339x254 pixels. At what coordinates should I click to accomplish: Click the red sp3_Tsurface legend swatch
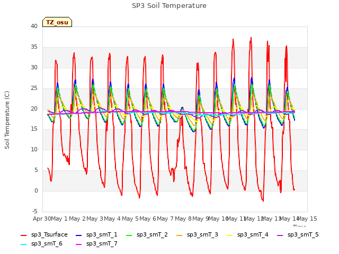tap(23, 235)
